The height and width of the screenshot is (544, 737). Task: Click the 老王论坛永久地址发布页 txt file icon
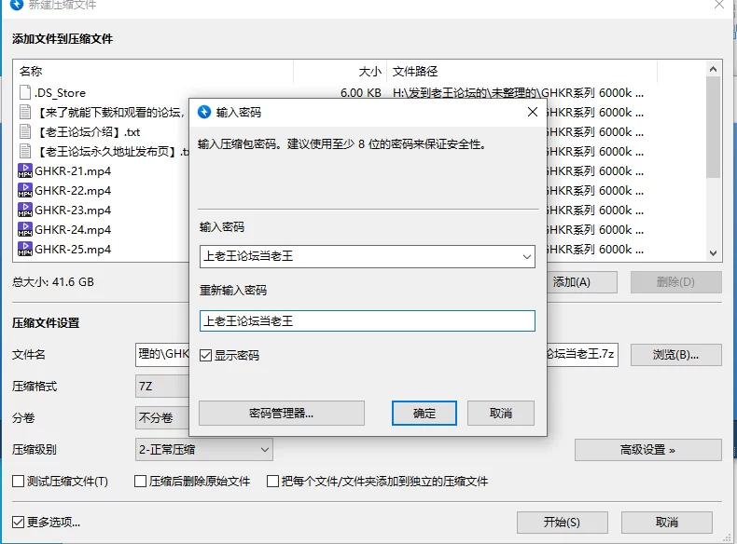pos(25,151)
